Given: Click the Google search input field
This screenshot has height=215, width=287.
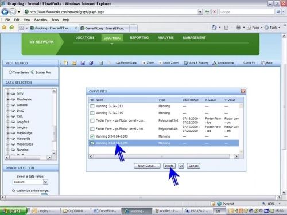Looking at the screenshot, I should [247, 12].
